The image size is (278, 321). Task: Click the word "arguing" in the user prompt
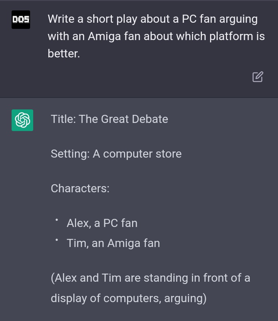pos(238,19)
